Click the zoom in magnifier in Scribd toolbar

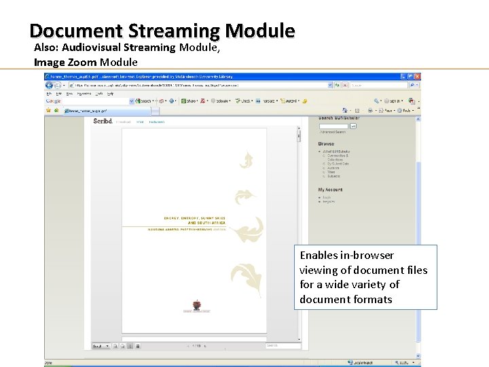click(x=115, y=346)
